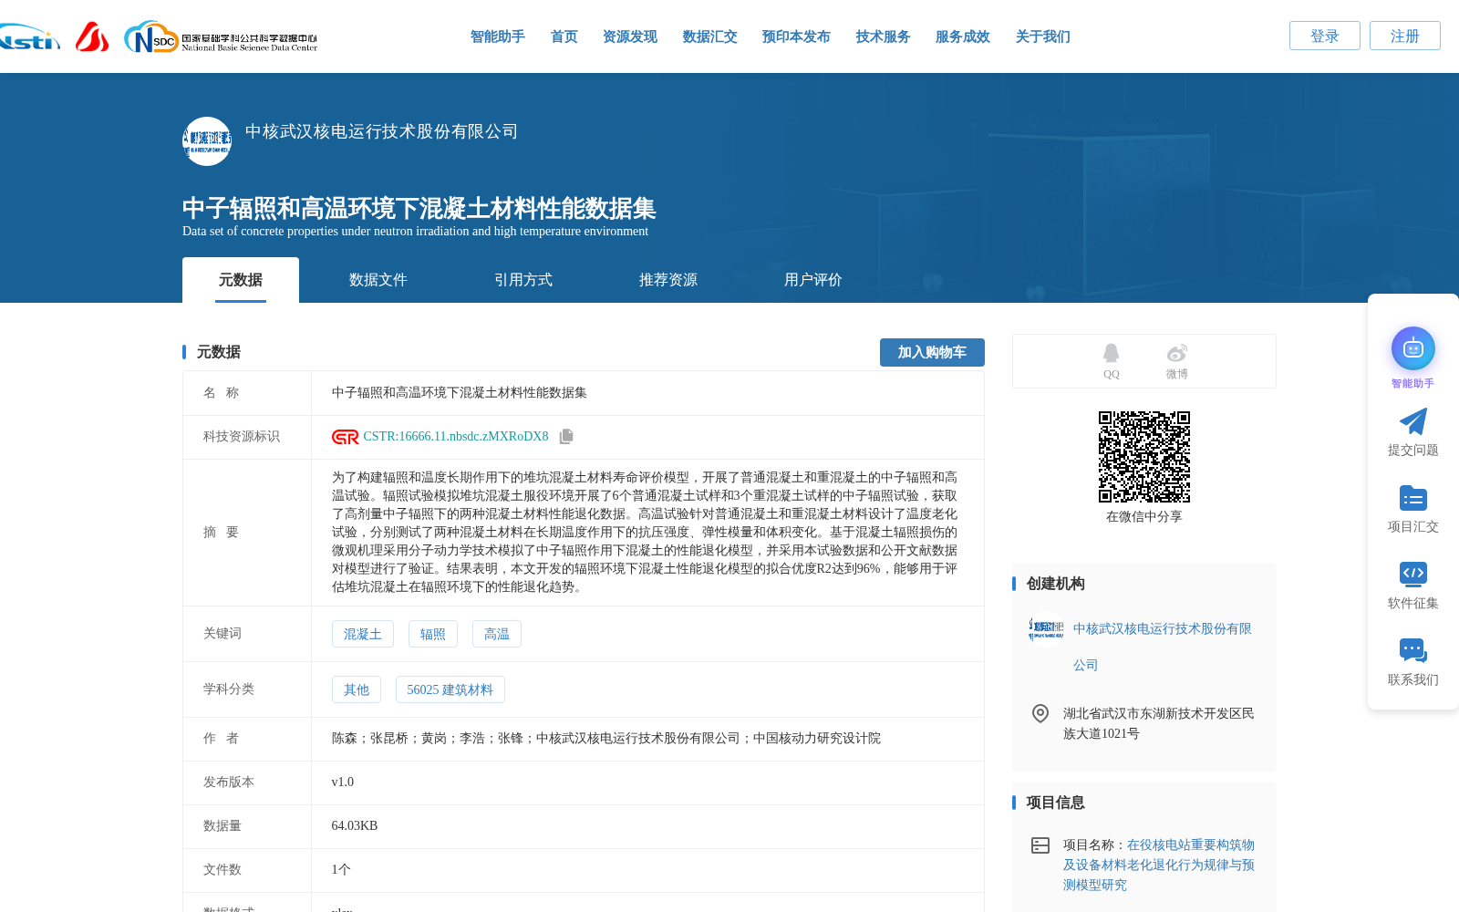The height and width of the screenshot is (912, 1459).
Task: Click the location pin icon beside the address
Action: pyautogui.click(x=1040, y=713)
